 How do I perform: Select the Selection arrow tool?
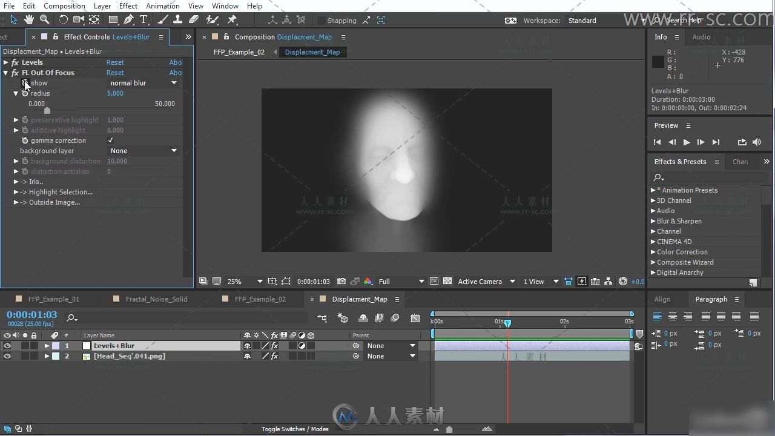point(13,20)
